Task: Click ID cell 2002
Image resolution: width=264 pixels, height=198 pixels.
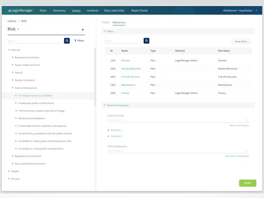Action: tap(113, 77)
